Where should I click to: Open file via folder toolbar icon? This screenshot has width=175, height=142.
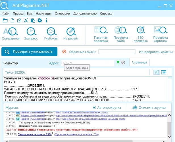tap(5, 20)
